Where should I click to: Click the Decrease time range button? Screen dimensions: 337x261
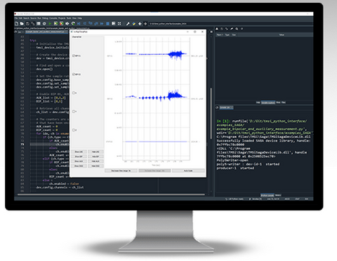(121, 171)
